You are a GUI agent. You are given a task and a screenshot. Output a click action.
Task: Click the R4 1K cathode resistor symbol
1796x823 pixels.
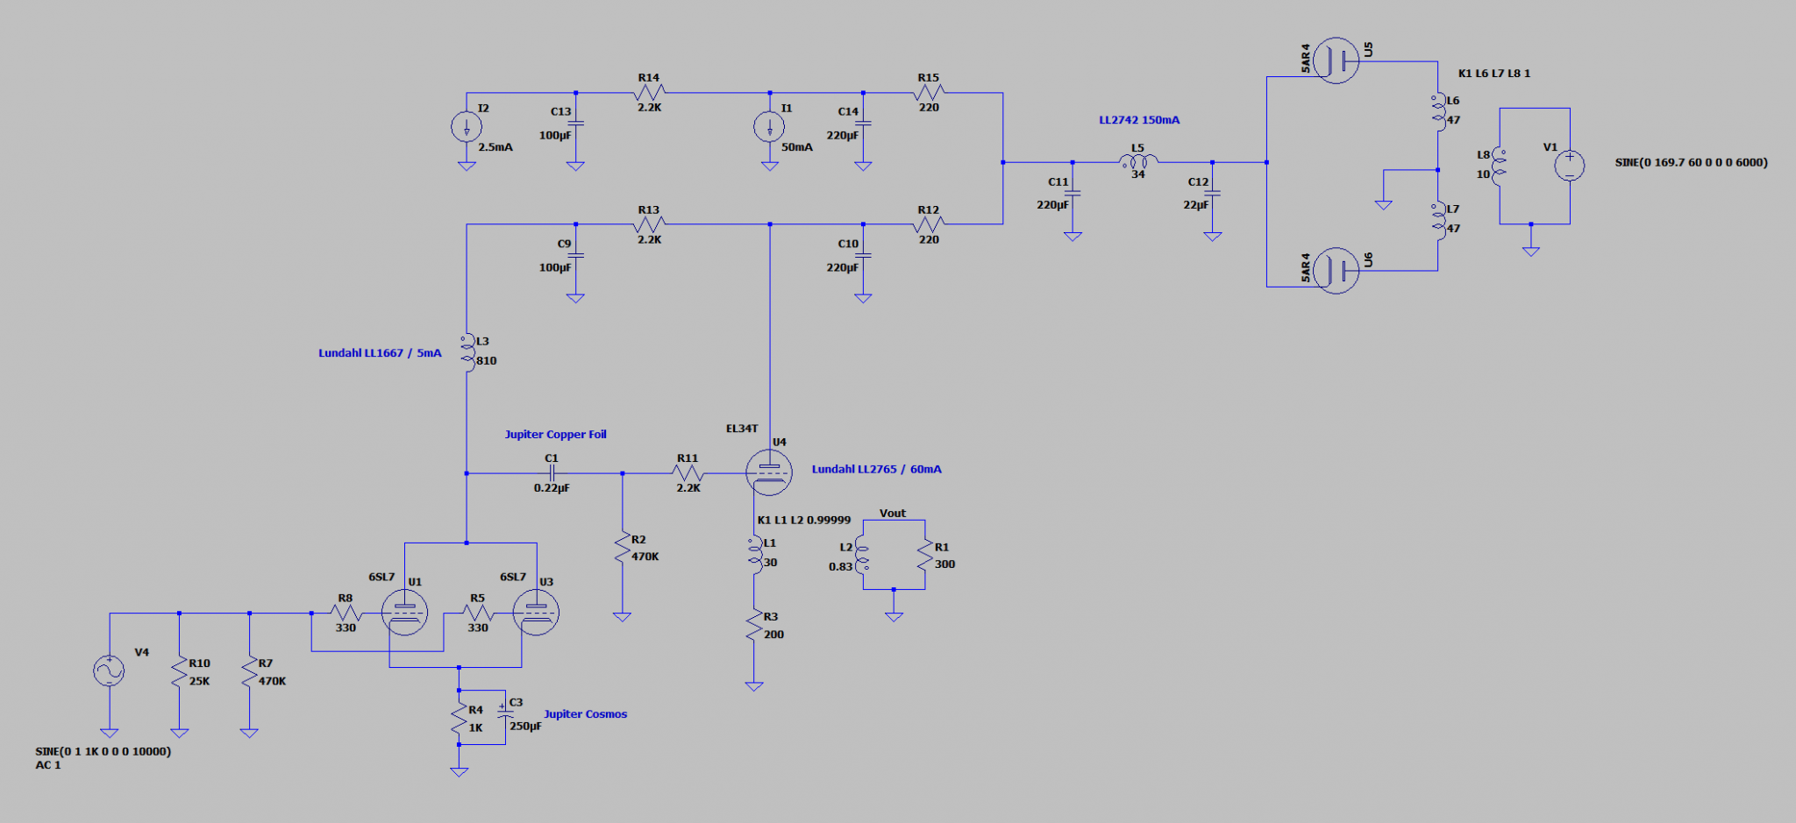459,719
